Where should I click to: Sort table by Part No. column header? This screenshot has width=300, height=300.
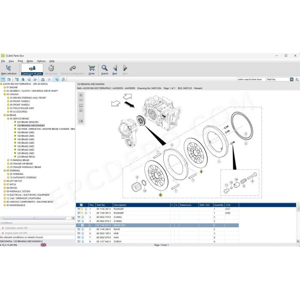pos(104,205)
